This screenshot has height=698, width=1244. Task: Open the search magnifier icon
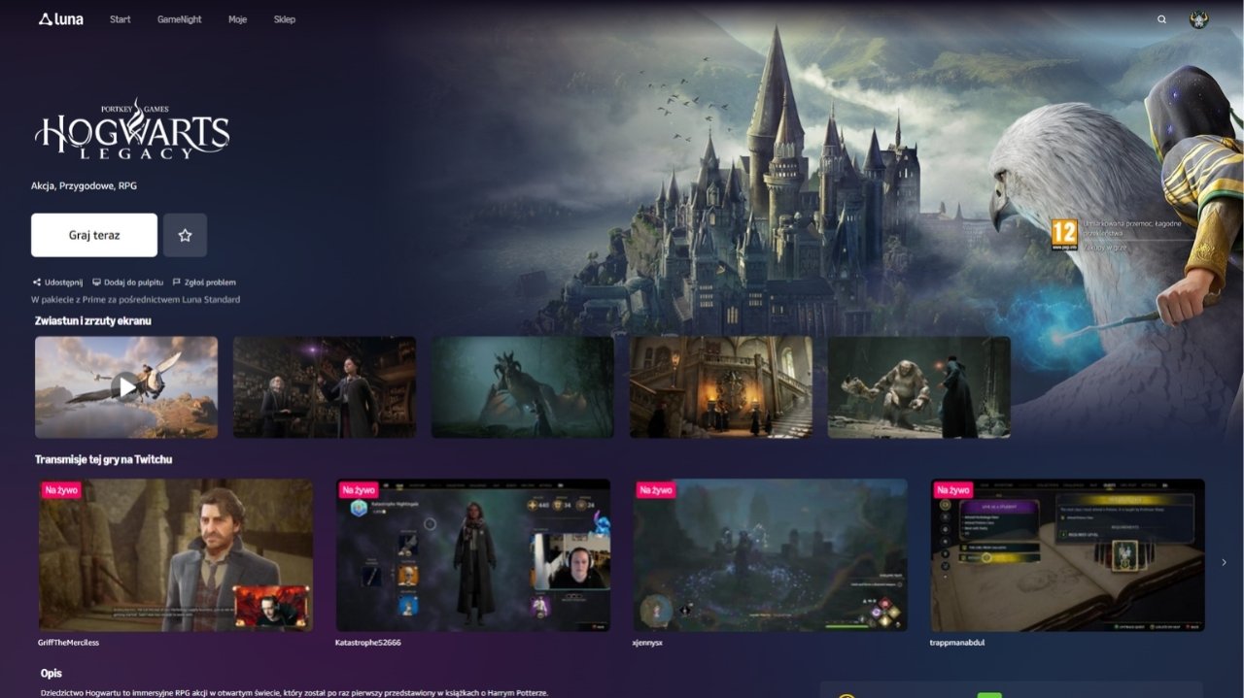click(x=1161, y=19)
